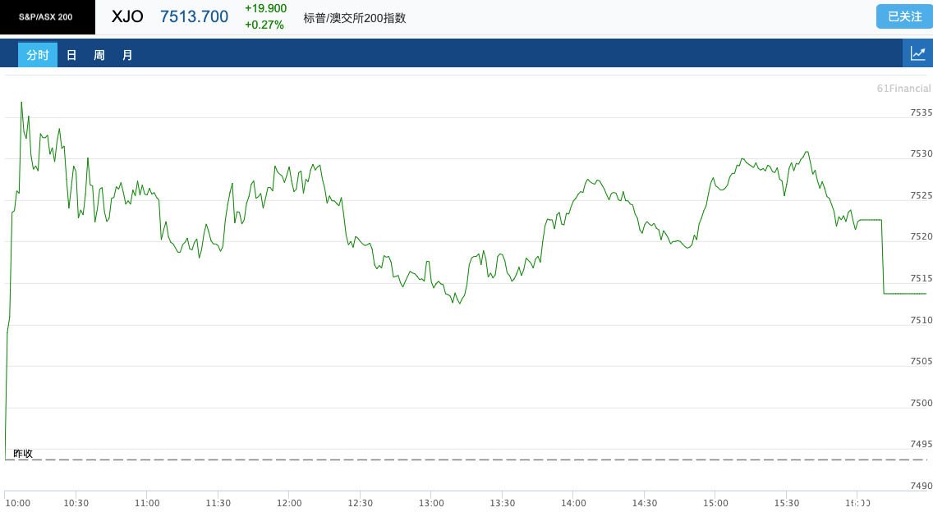Click the XJO ticker symbol
This screenshot has height=512, width=933.
tap(127, 16)
